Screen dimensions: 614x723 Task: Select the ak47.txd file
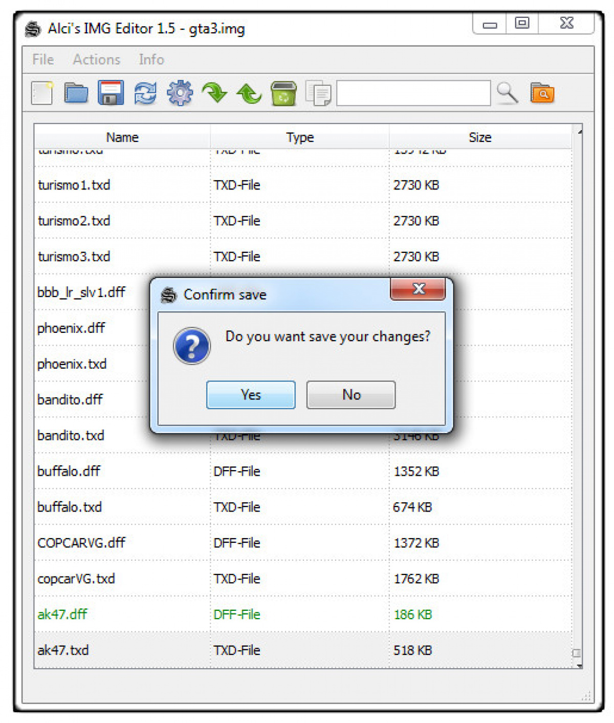coord(63,650)
